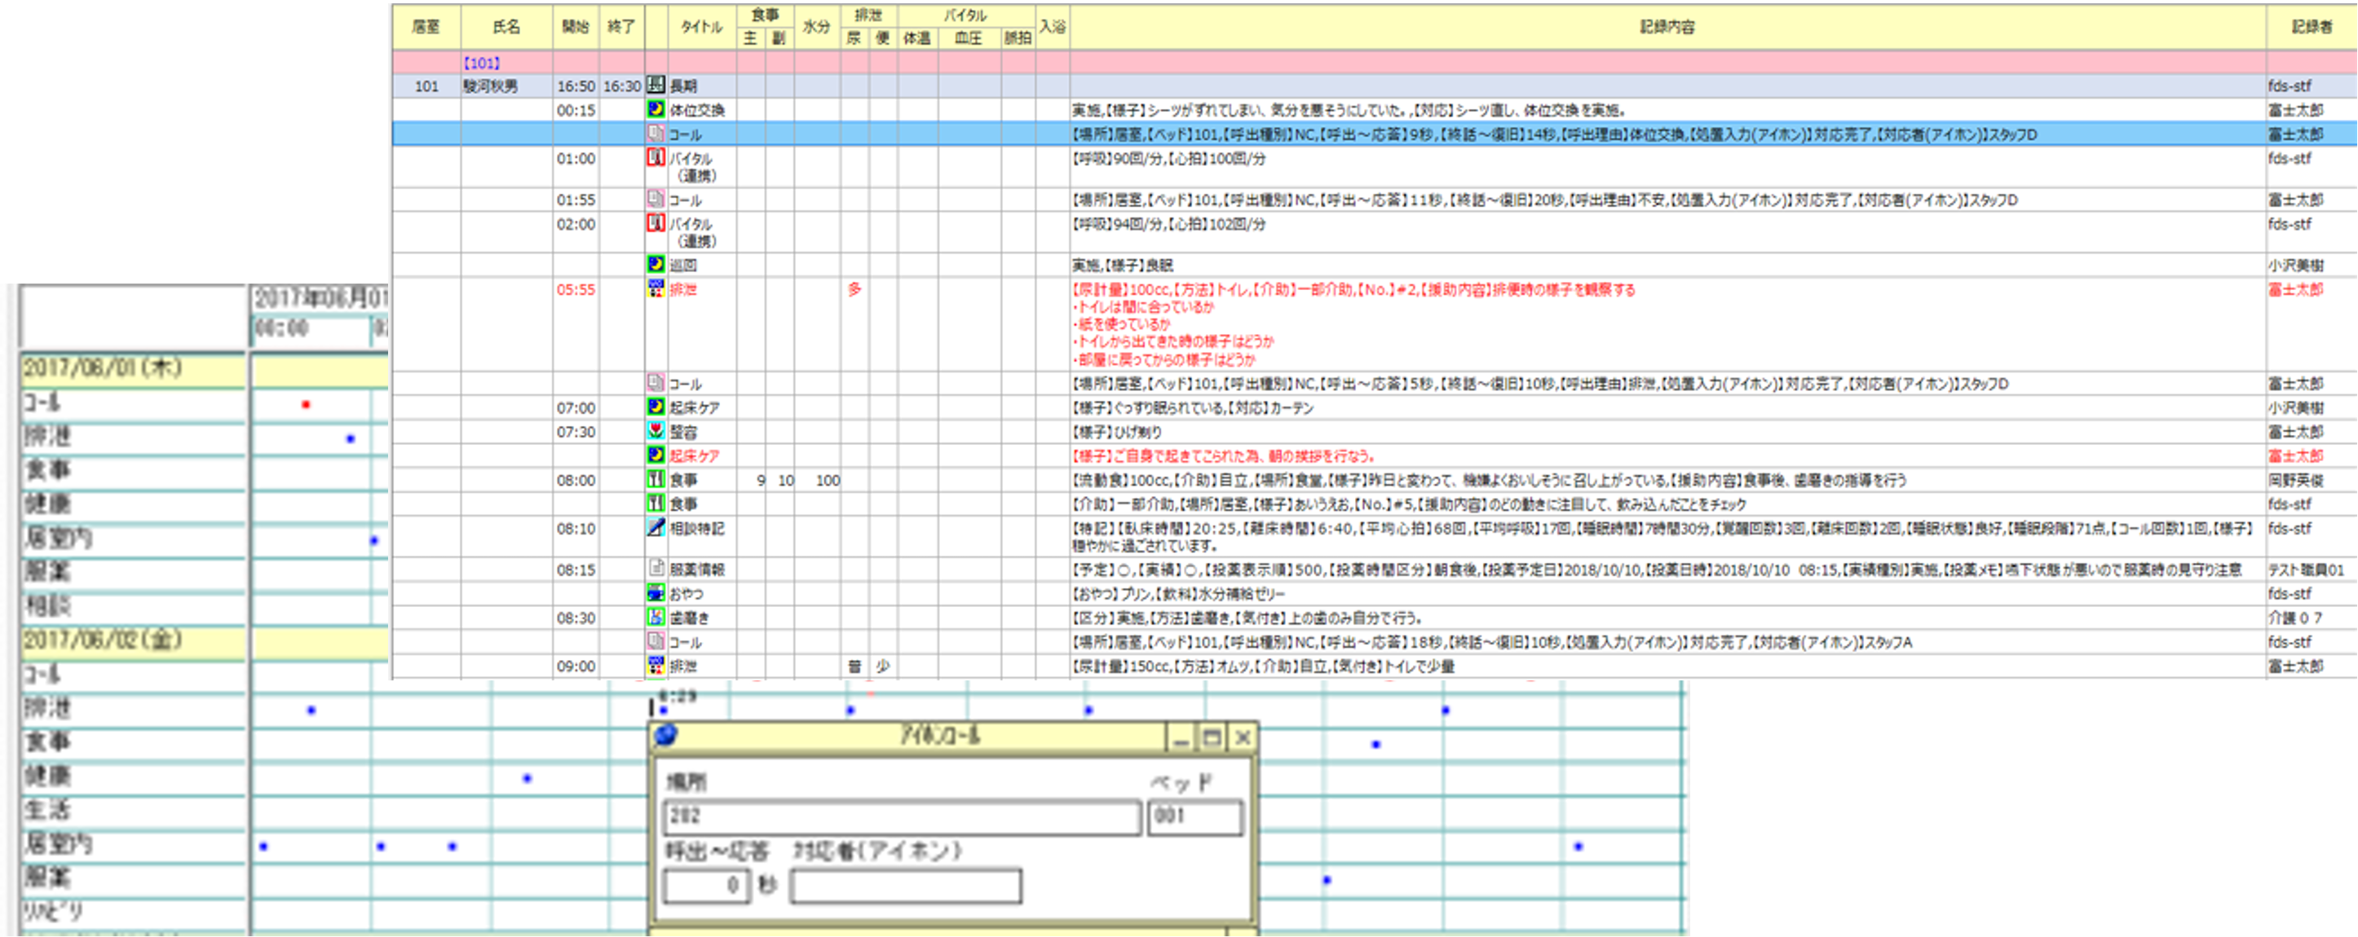Click the タイトル column header
Viewport: 2358px width, 937px height.
(702, 27)
